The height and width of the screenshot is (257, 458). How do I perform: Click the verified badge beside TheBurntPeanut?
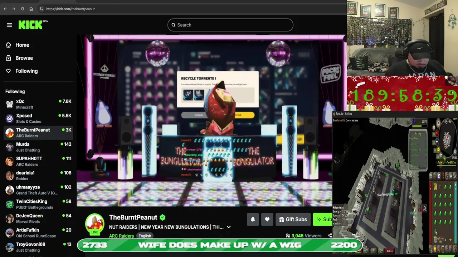pyautogui.click(x=162, y=217)
